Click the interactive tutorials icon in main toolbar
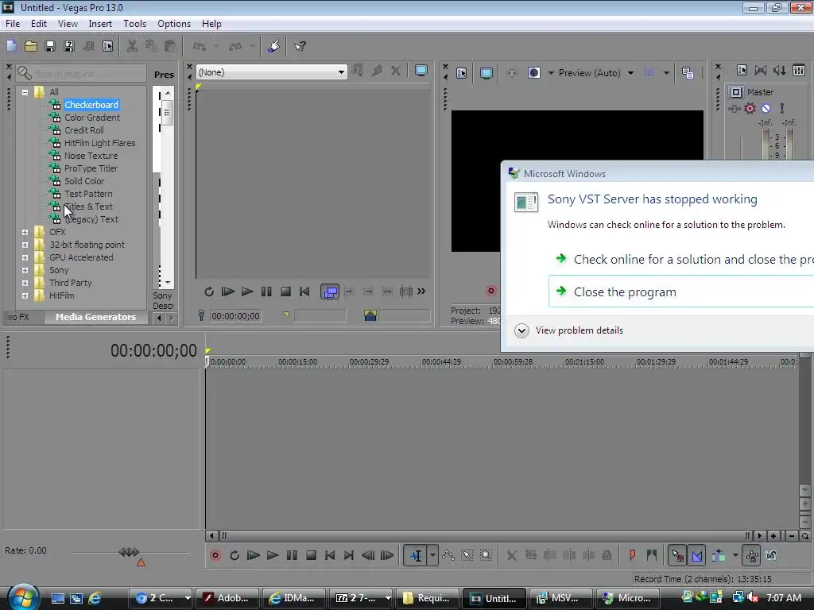The image size is (814, 610). click(273, 46)
